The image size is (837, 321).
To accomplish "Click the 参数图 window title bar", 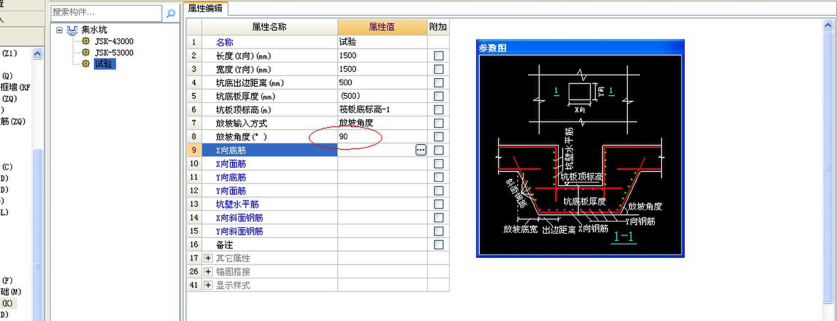I will 580,48.
